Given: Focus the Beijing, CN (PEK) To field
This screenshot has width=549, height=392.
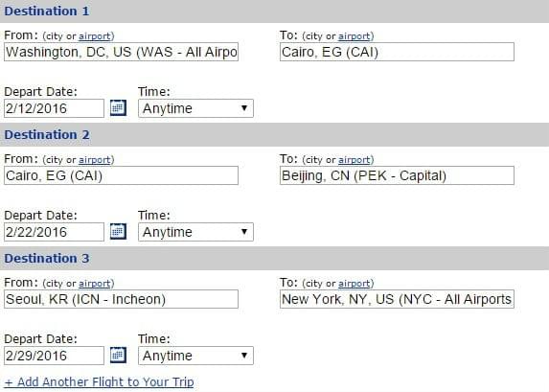Looking at the screenshot, I should [x=397, y=175].
